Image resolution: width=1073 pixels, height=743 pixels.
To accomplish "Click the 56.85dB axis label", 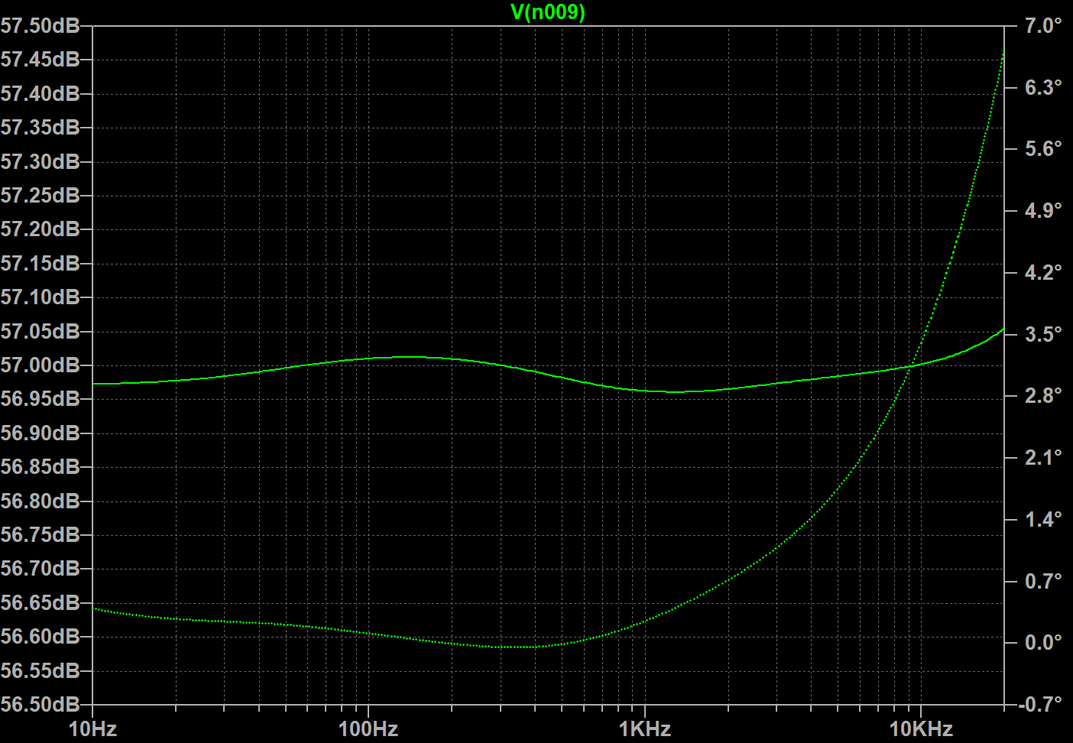I will 40,467.
